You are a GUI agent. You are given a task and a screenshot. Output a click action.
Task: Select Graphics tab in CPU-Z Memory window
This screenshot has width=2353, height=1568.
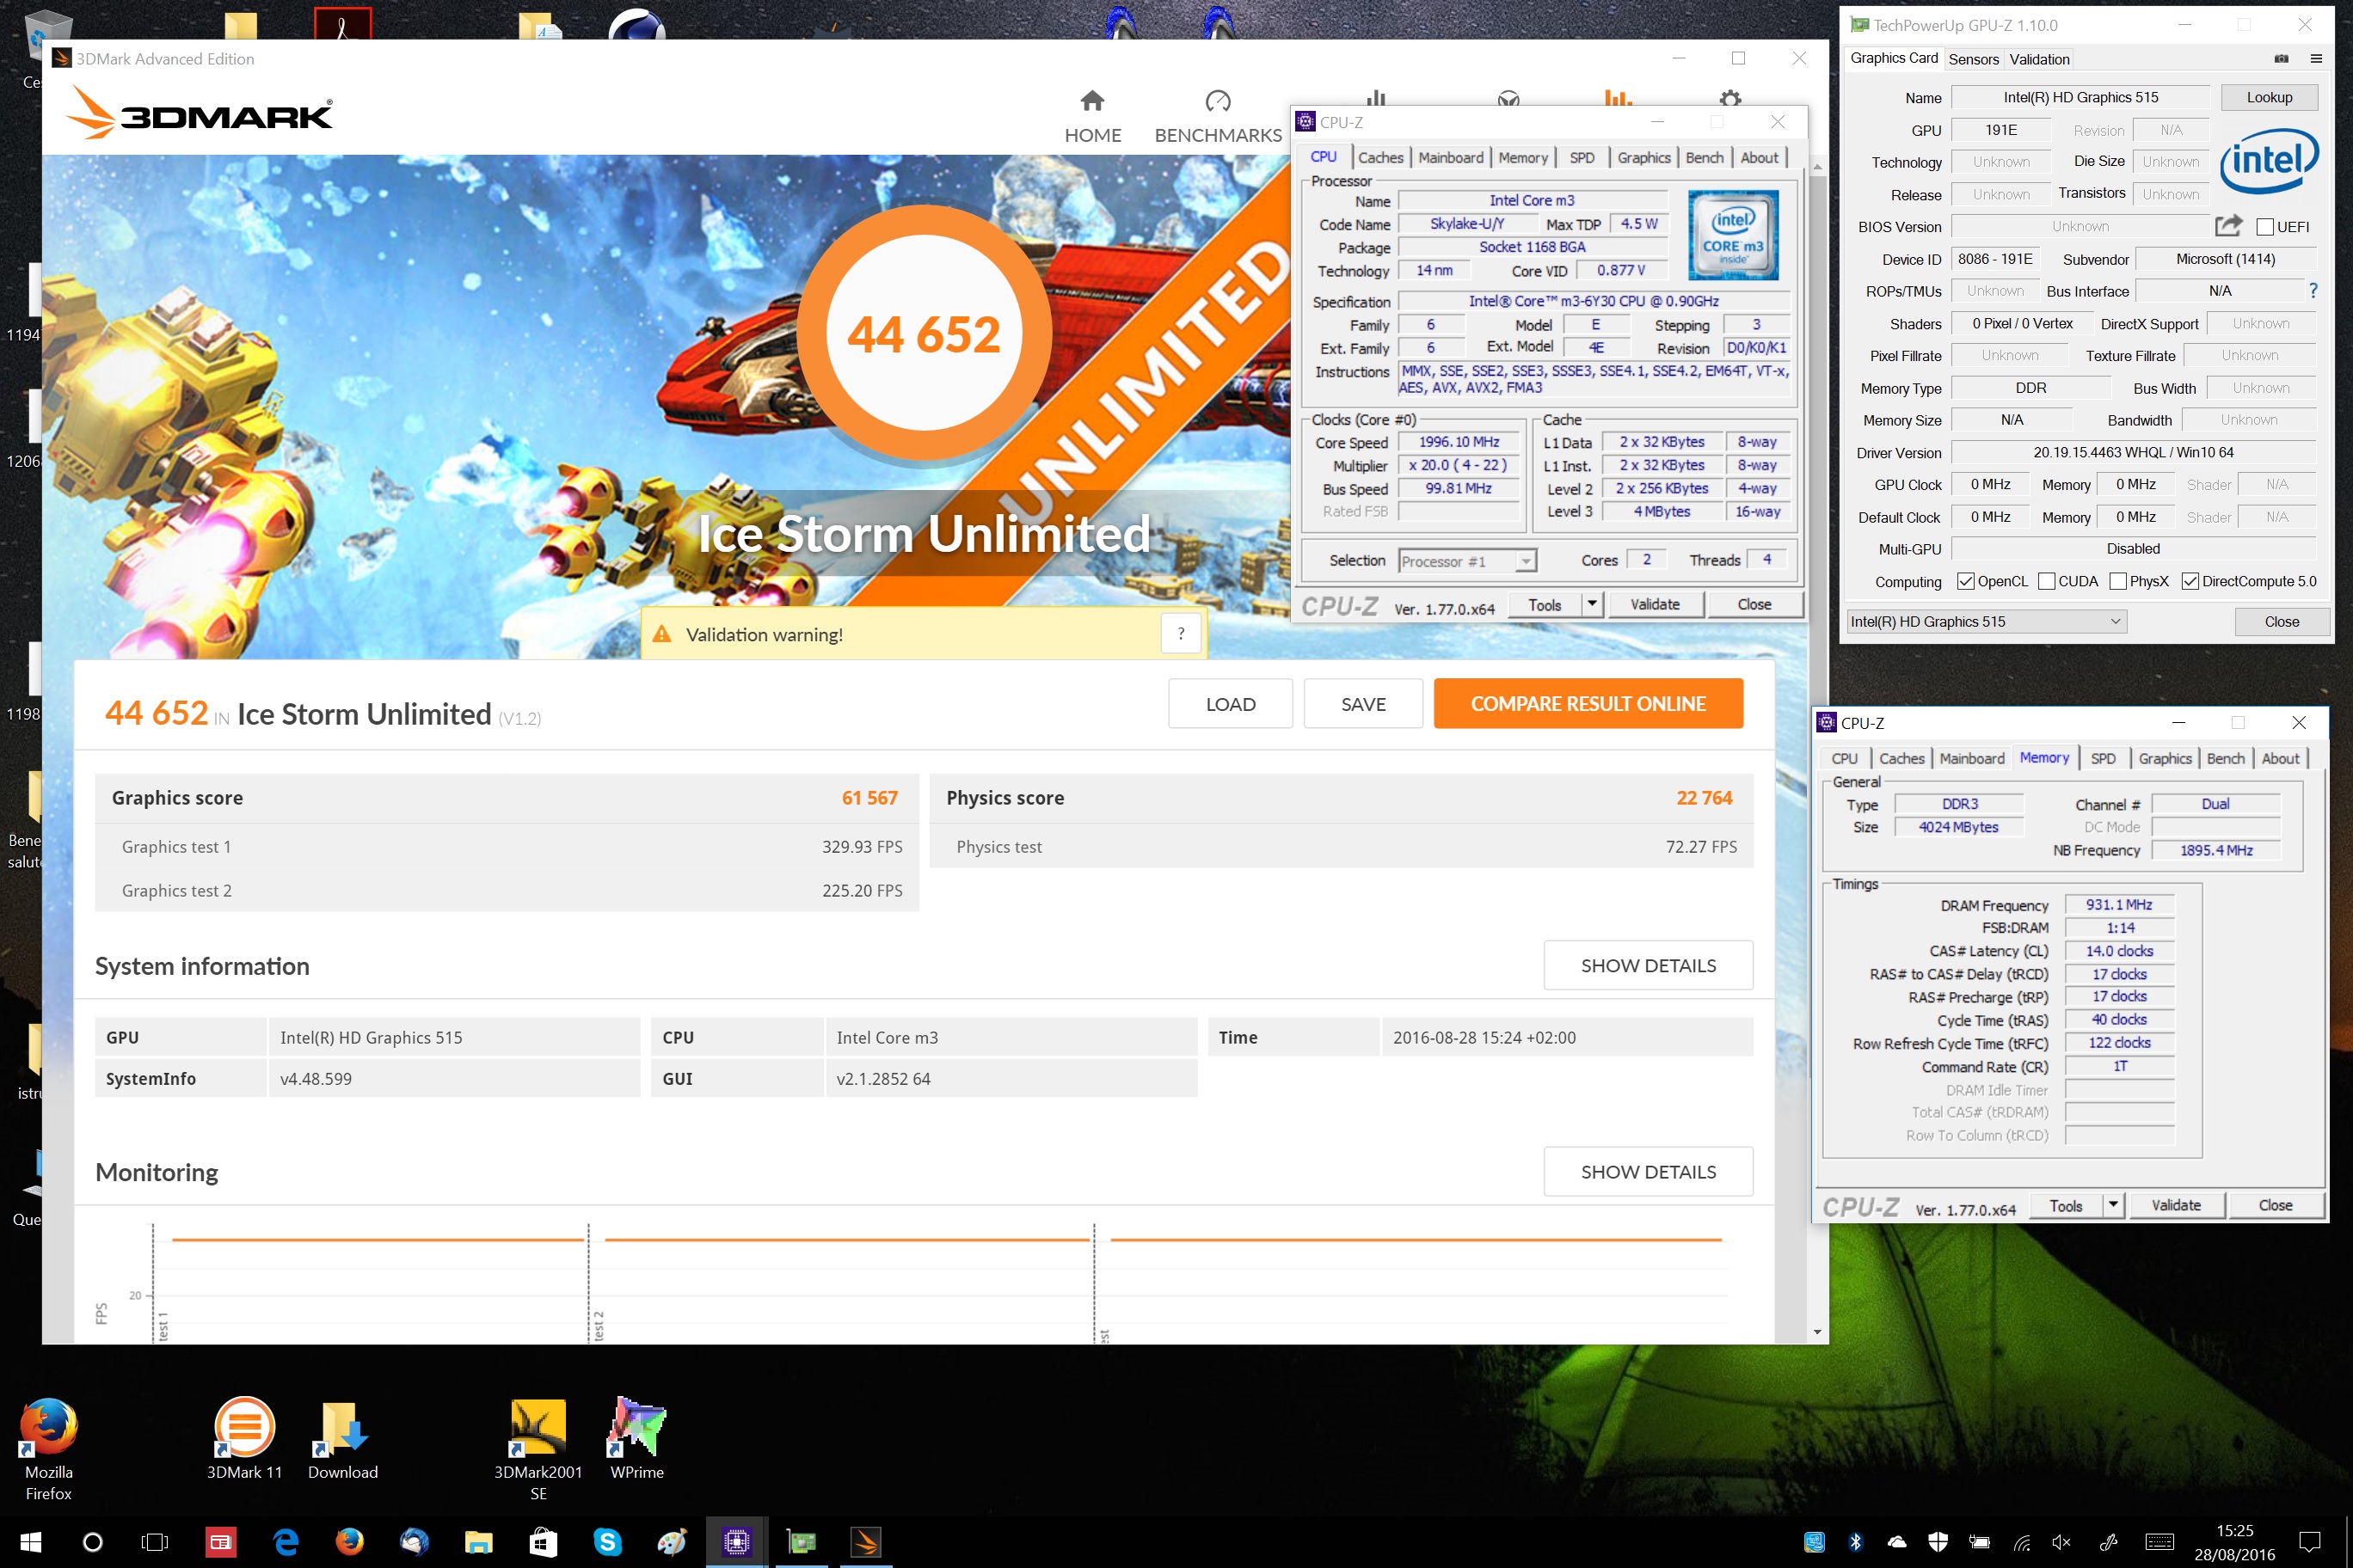click(2165, 758)
